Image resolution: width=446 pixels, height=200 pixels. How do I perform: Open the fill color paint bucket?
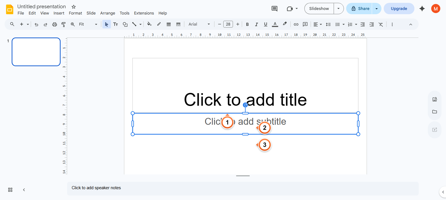tap(149, 24)
